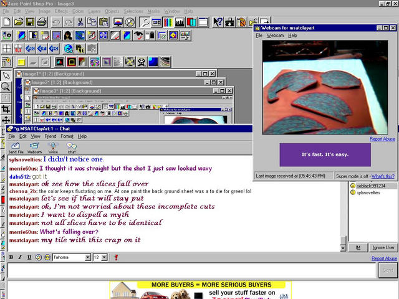Screen dimensions: 399x299
Task: Open the Colors menu in Paint Shop Pro
Action: pos(78,11)
